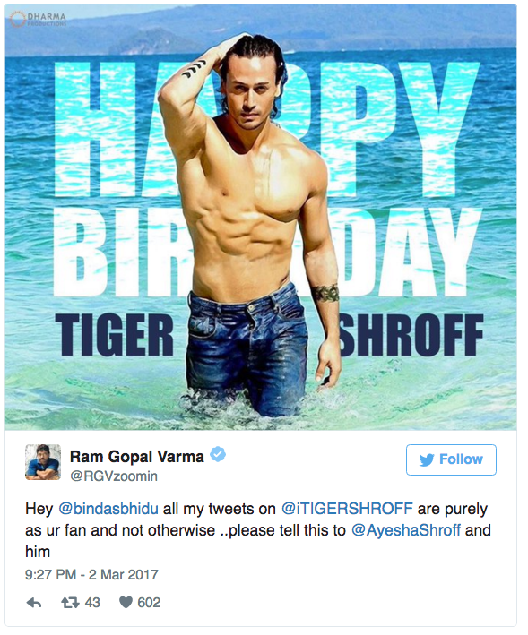Follow Ram Gopal Varma

pos(451,459)
